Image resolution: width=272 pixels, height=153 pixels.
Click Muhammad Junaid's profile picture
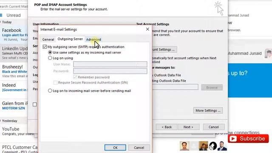(268, 53)
